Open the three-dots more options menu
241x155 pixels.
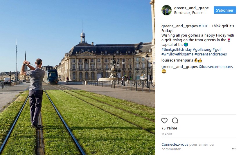(234, 149)
